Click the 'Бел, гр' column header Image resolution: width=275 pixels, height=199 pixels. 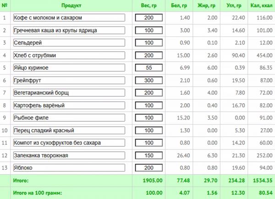179,6
